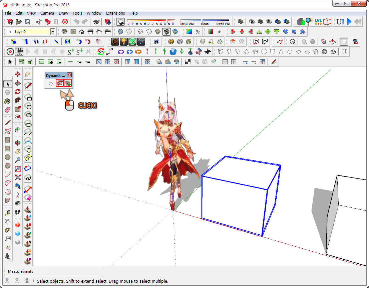The height and width of the screenshot is (288, 369).
Task: Select the Interact hand tool in Dynamic toolbar
Action: click(51, 83)
